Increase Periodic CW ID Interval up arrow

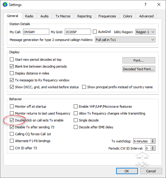click(x=153, y=147)
